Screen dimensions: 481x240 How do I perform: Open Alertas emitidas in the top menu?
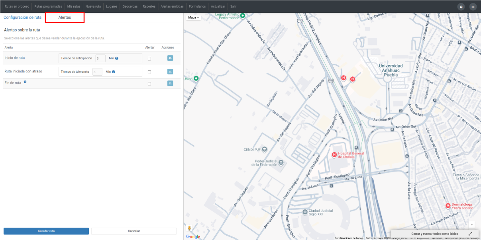click(x=172, y=7)
